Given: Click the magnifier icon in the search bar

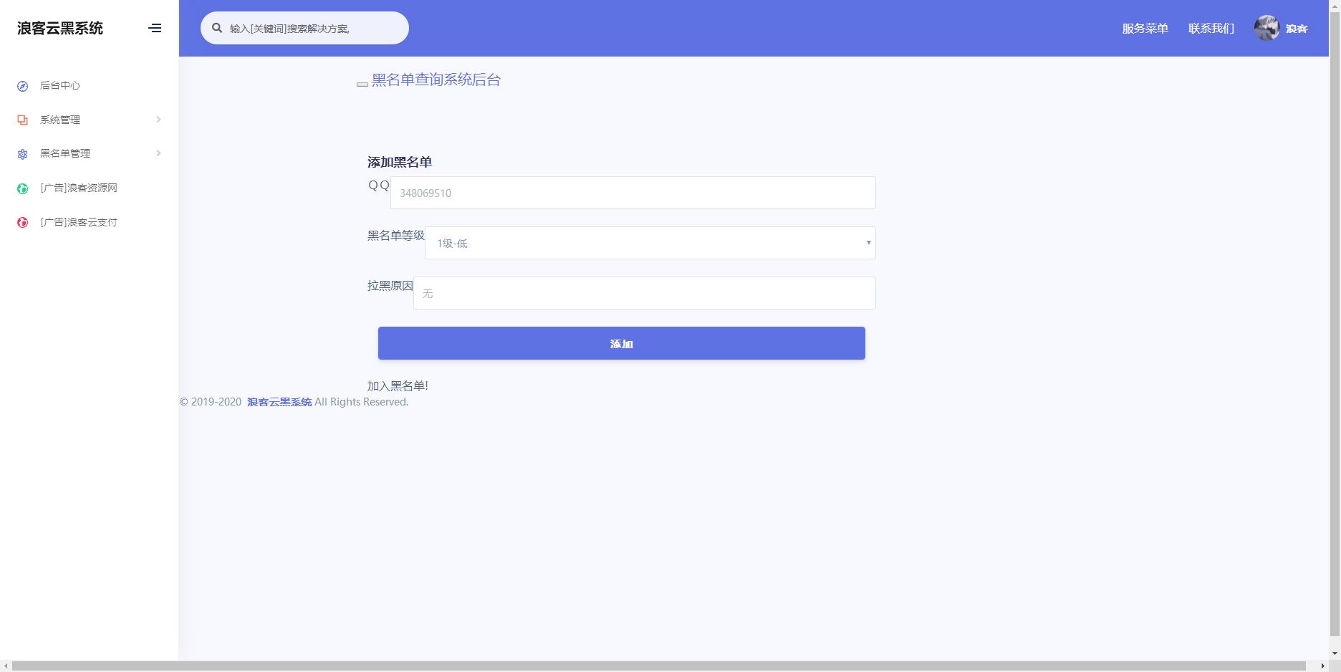Looking at the screenshot, I should [216, 27].
